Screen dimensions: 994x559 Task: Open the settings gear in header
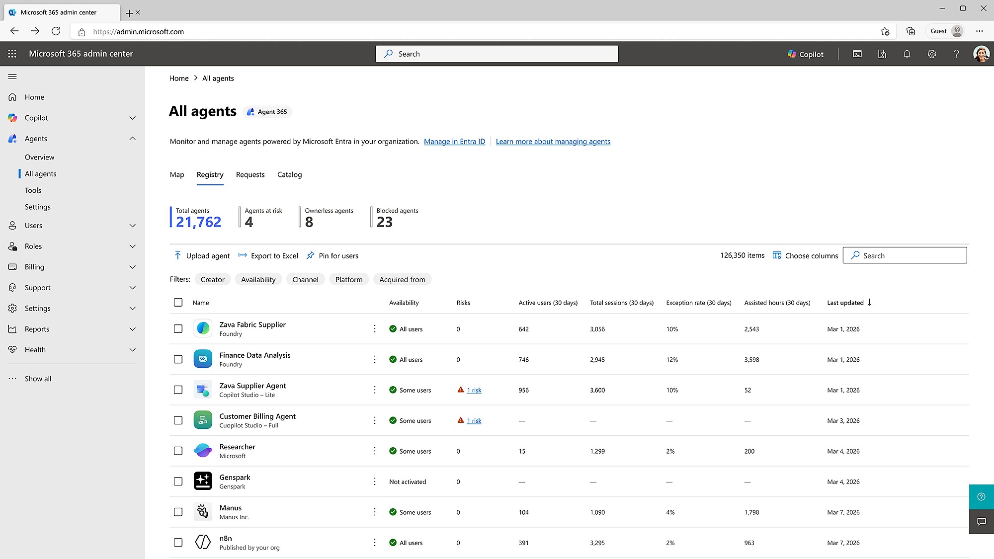click(x=931, y=54)
